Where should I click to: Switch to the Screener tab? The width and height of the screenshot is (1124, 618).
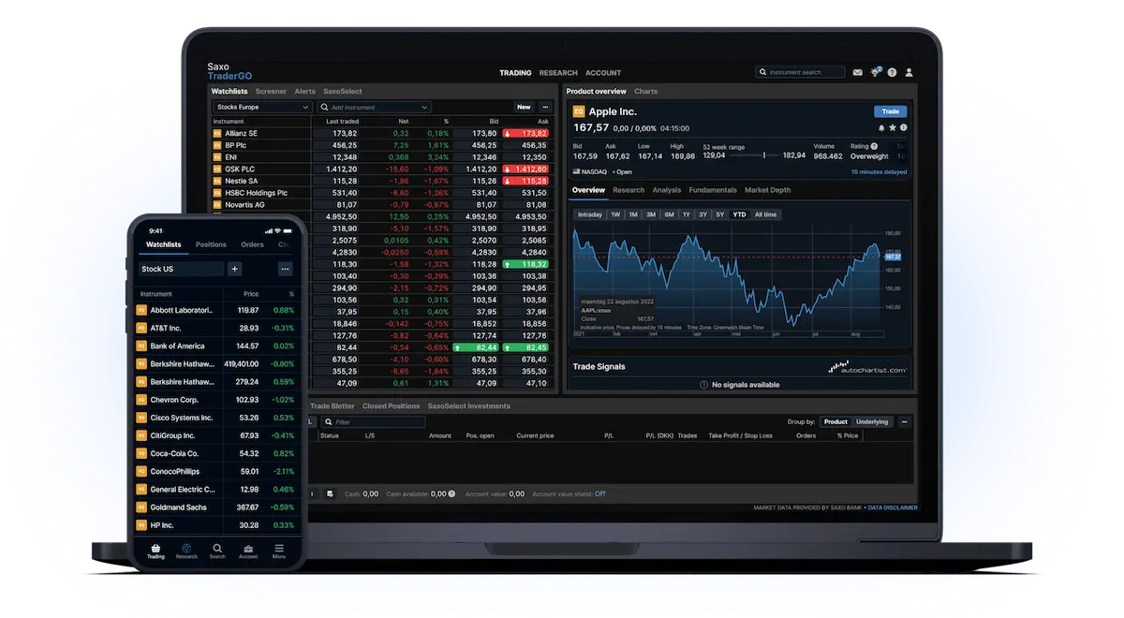click(x=272, y=92)
